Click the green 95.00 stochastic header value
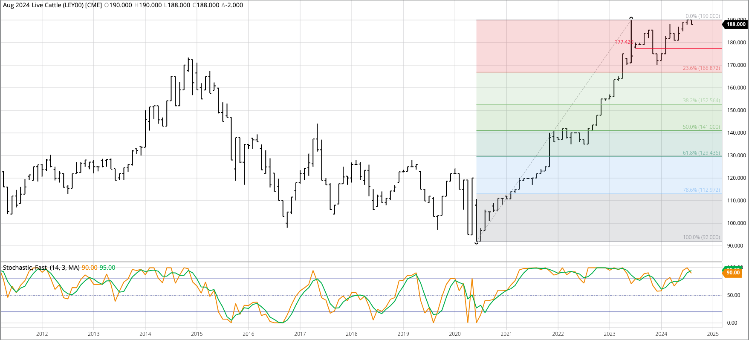 click(107, 268)
